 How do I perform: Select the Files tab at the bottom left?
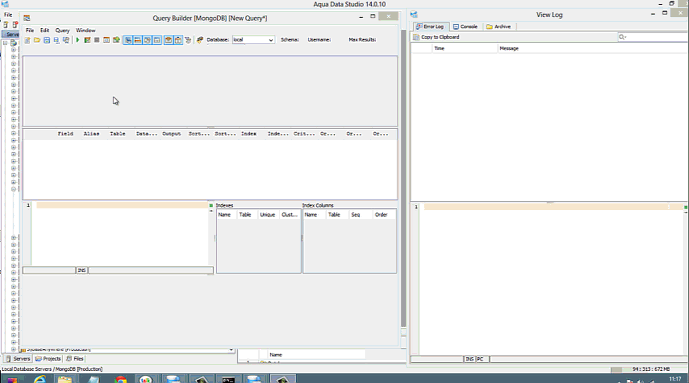tap(75, 358)
